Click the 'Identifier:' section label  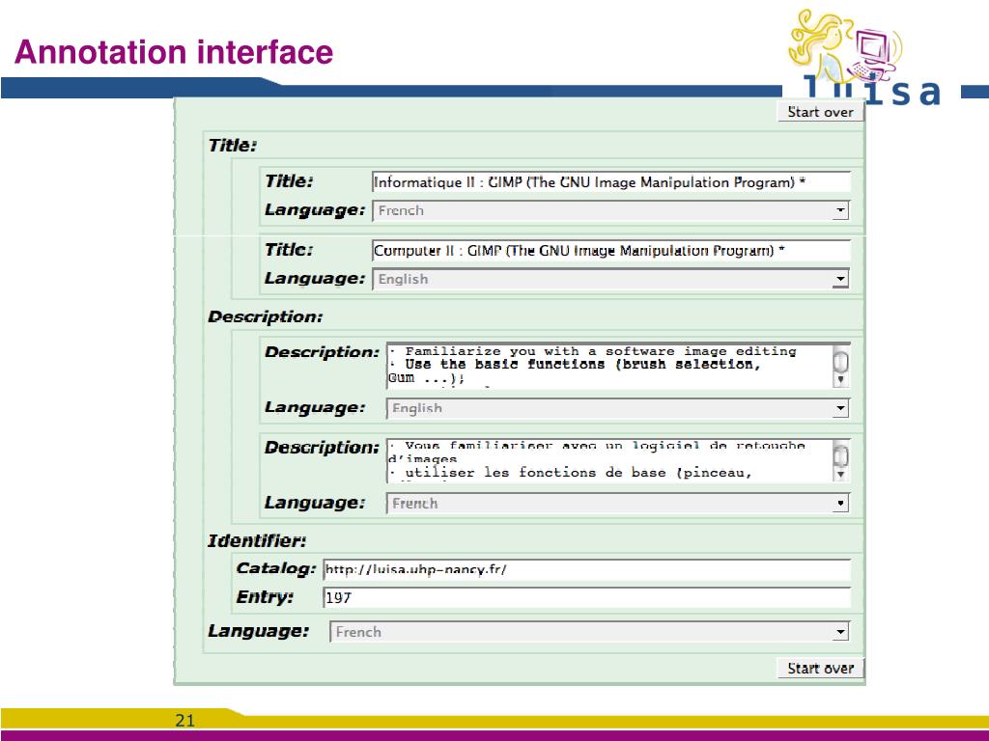257,540
